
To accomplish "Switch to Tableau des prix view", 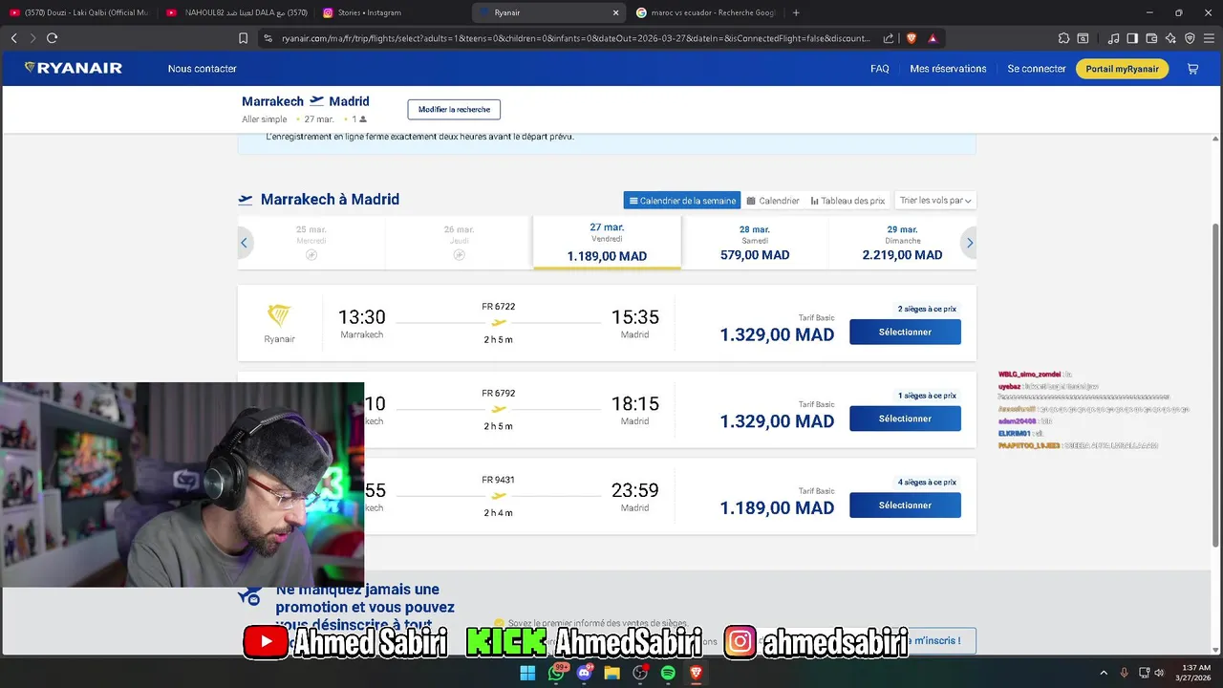I will [848, 201].
